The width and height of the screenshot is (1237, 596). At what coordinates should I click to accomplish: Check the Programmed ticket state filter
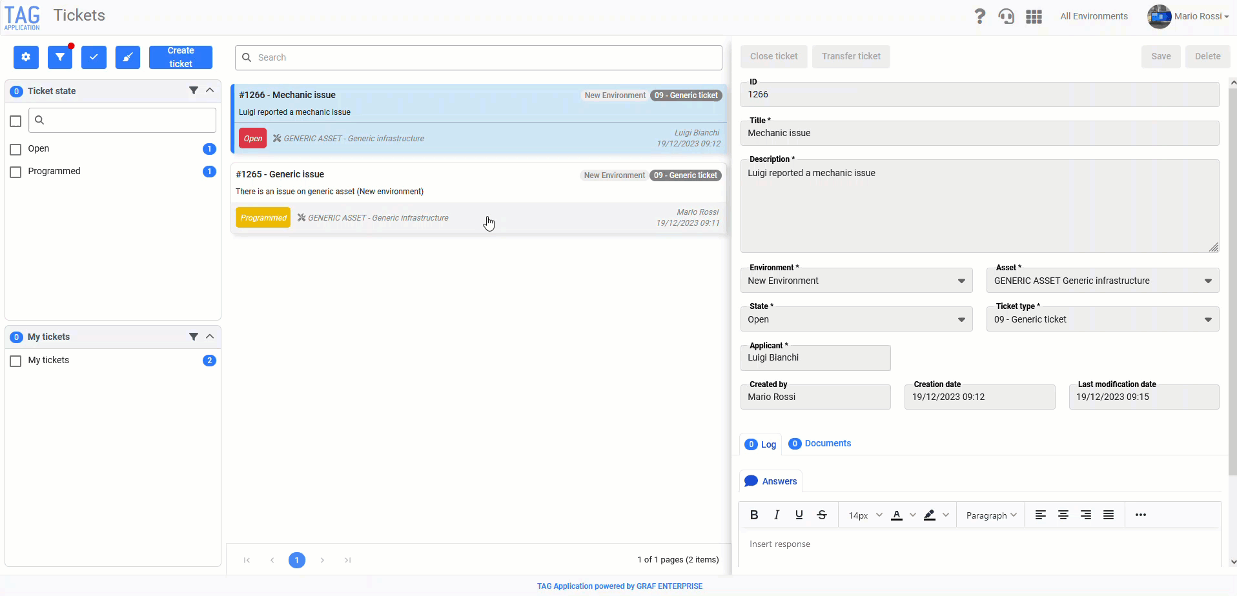point(16,172)
